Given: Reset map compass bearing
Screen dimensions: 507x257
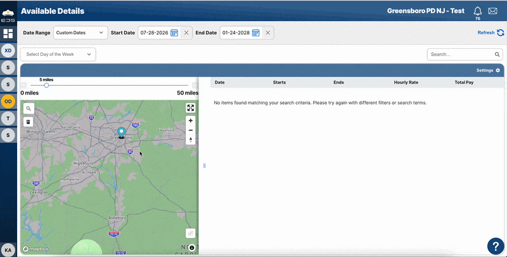Looking at the screenshot, I should tap(191, 140).
